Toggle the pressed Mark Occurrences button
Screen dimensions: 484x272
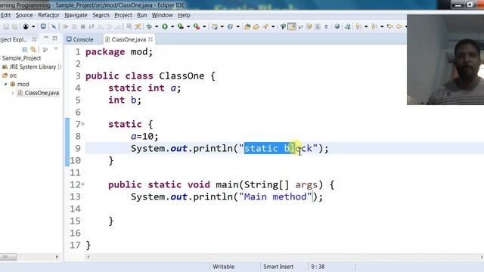click(292, 27)
